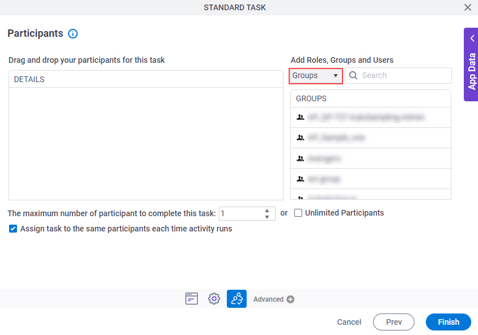
Task: Click the magnifier search icon
Action: (353, 75)
